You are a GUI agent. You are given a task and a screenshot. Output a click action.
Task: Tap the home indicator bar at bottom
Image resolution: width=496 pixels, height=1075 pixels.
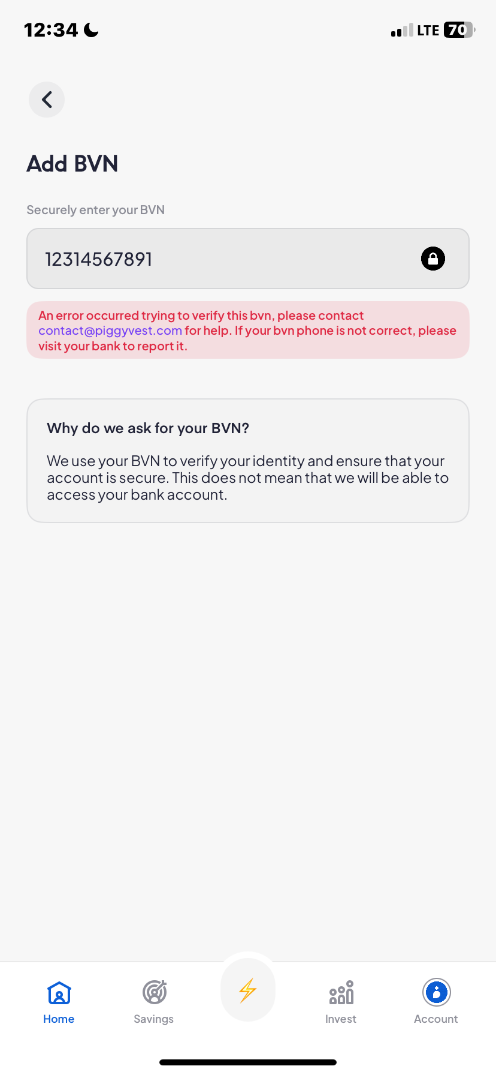[x=248, y=1062]
